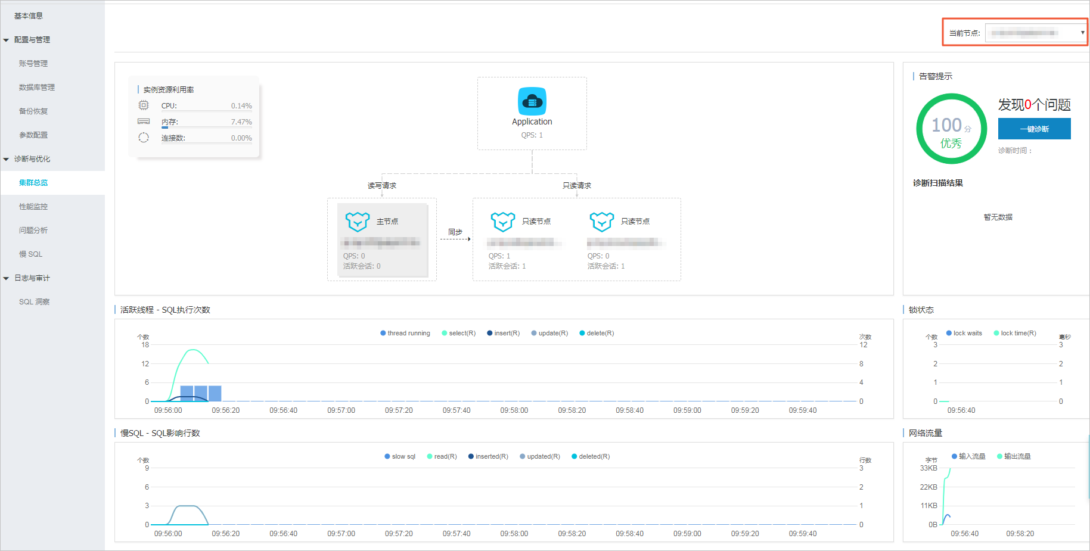This screenshot has width=1090, height=551.
Task: Toggle select(R) legend series
Action: [459, 333]
